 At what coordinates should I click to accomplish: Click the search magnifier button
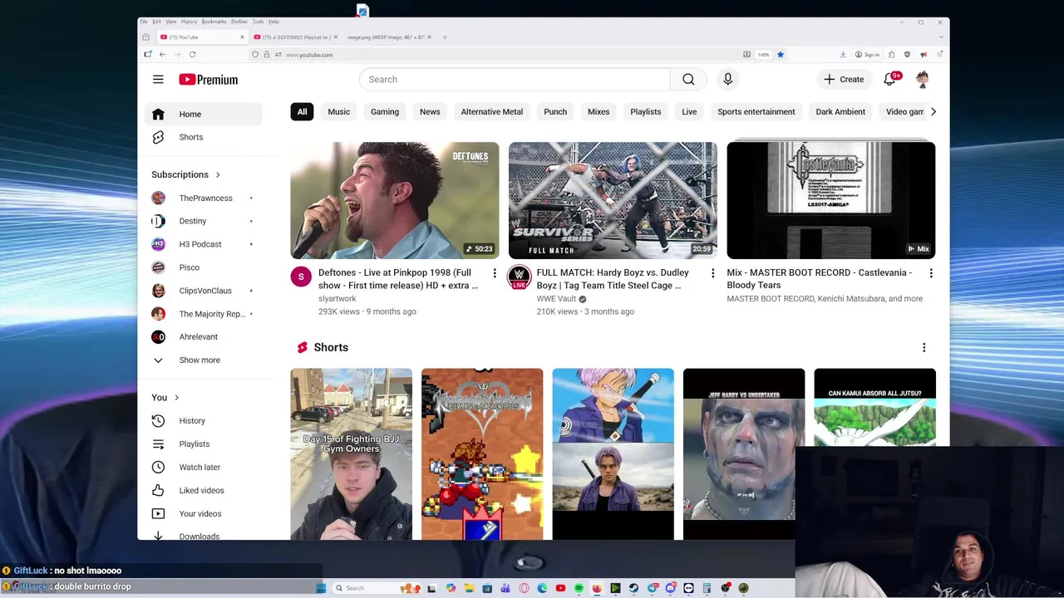point(688,79)
